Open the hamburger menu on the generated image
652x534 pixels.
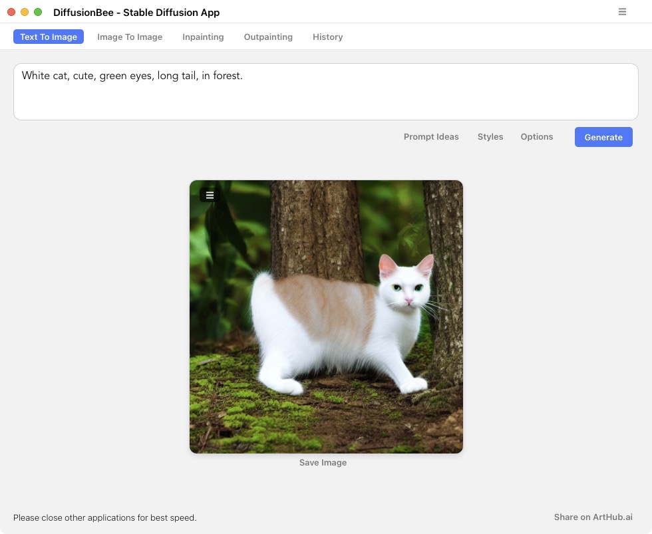(x=210, y=195)
